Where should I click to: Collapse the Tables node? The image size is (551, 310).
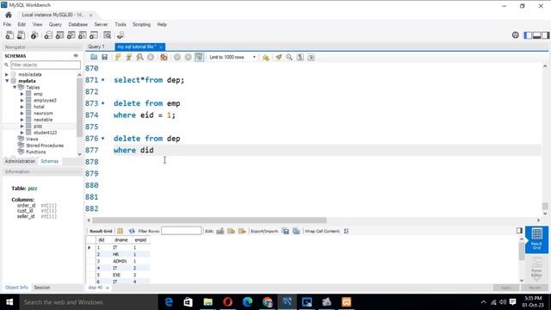pos(15,87)
